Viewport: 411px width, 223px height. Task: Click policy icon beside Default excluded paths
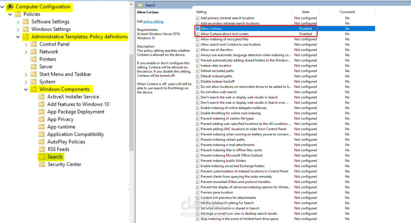(198, 71)
